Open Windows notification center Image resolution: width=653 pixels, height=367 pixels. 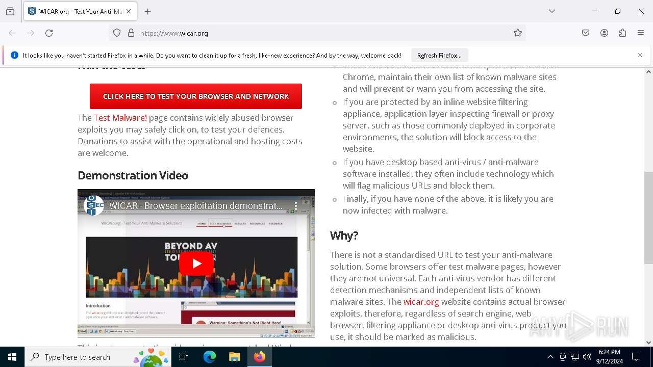coord(636,357)
